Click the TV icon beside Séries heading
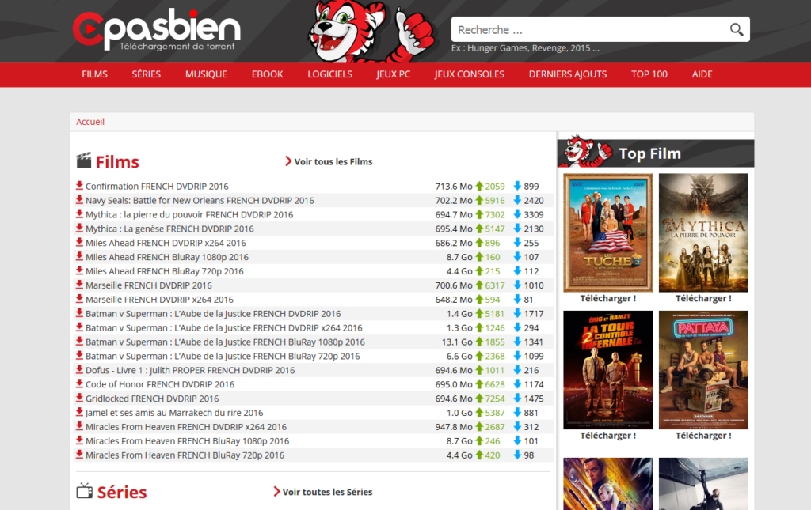Viewport: 811px width, 510px height. [84, 492]
